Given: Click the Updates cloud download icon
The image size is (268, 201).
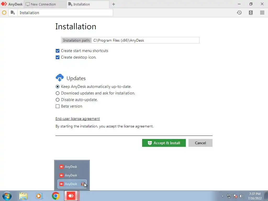Looking at the screenshot, I should (x=60, y=78).
